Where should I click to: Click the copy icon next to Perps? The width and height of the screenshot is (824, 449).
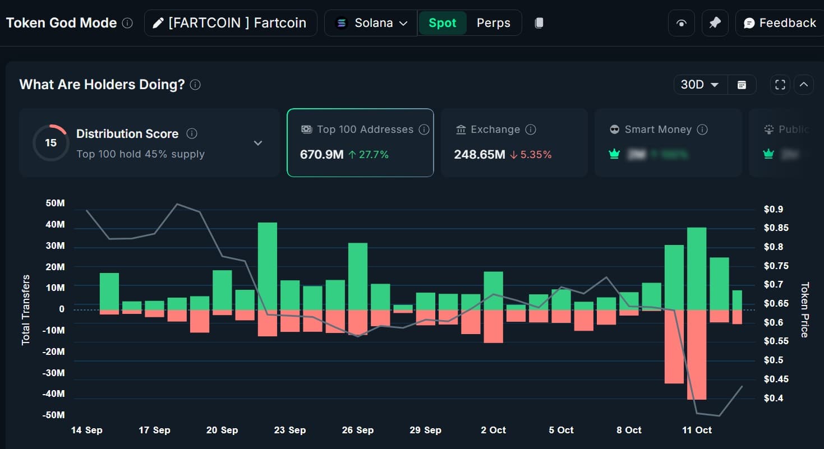coord(538,22)
